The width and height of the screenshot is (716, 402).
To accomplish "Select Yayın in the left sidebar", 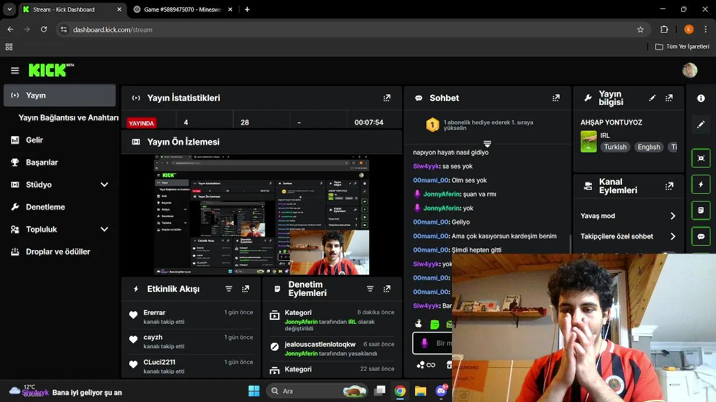I will tap(60, 95).
